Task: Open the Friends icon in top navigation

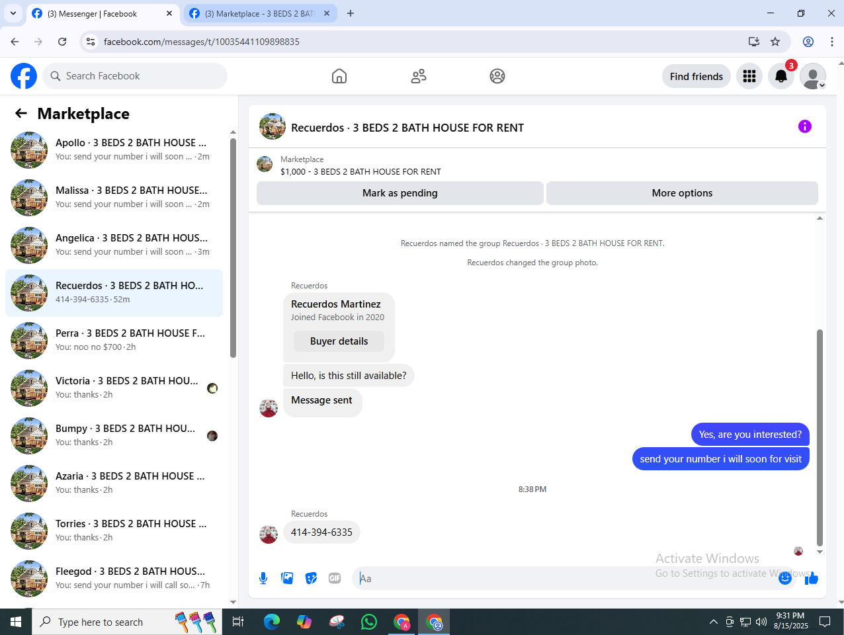Action: coord(419,76)
